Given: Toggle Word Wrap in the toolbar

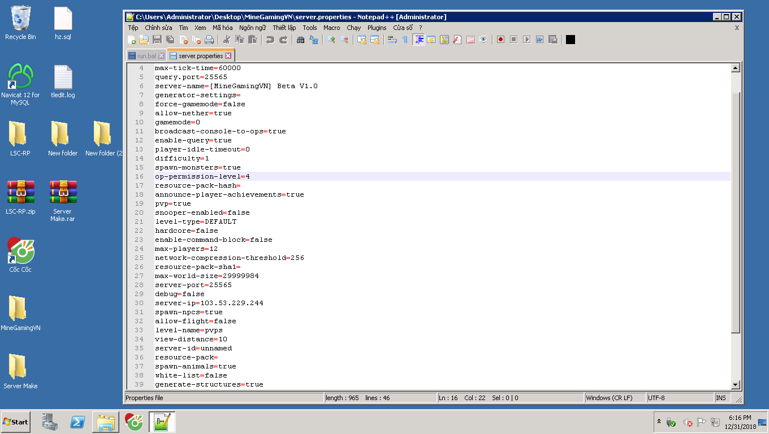Looking at the screenshot, I should 392,40.
